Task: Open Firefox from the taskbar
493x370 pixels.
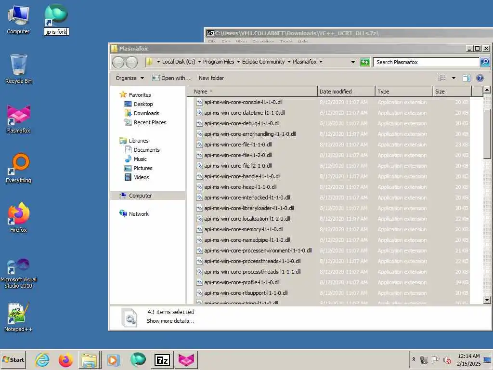Action: pos(65,359)
